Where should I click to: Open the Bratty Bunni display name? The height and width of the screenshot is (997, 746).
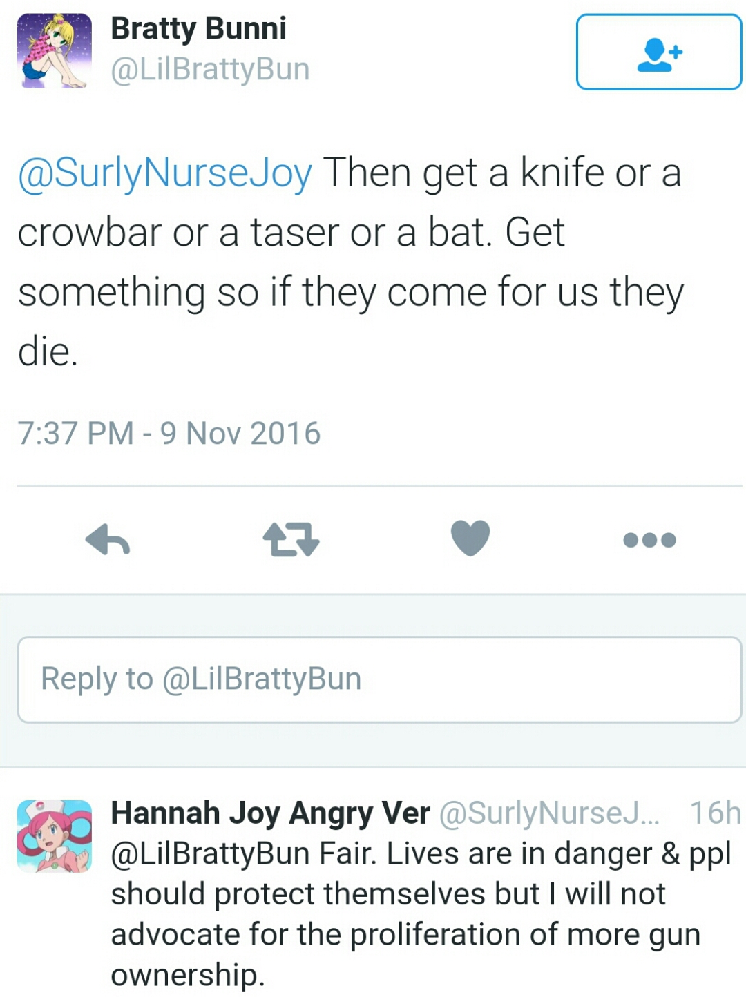[198, 29]
